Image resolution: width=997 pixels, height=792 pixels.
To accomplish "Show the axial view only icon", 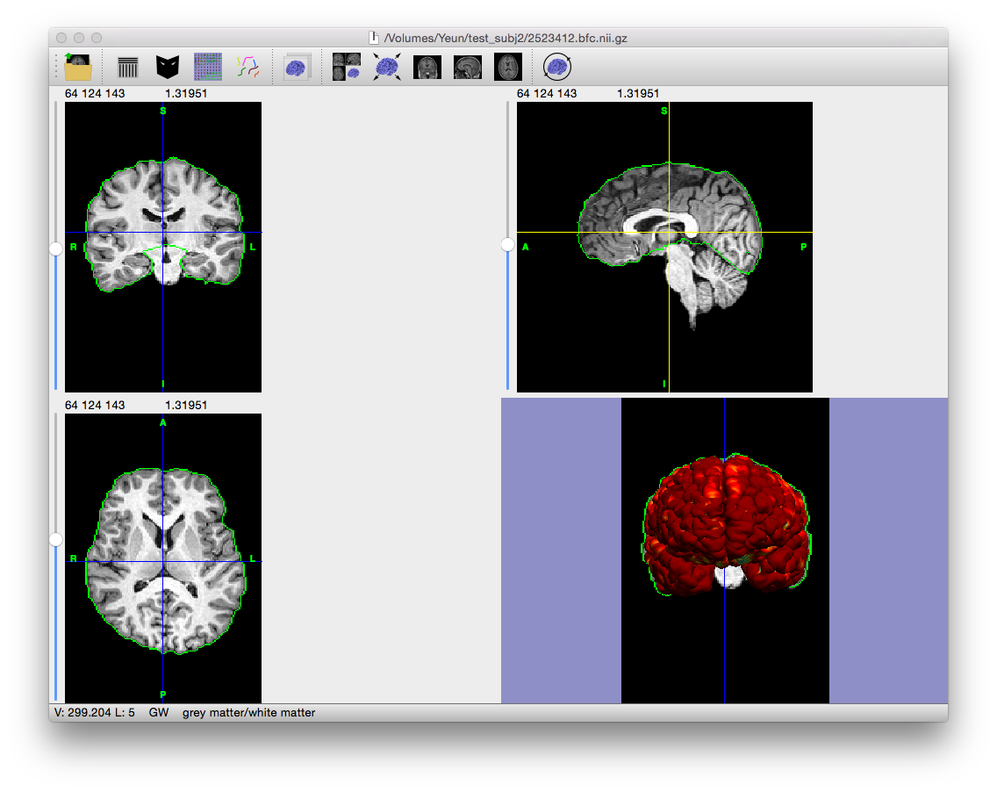I will point(508,67).
